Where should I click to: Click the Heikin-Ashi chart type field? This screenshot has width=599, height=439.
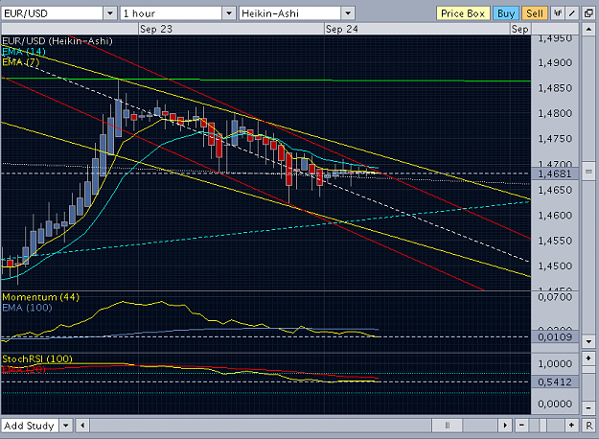point(290,13)
